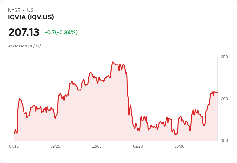This screenshot has width=237, height=163.
Task: Select the 07/15 date on x-axis
Action: [14, 146]
